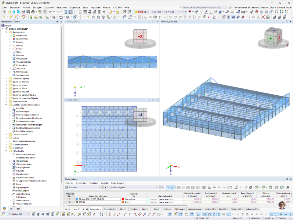Click the magnet object snap icon in bottom toolbar

(210, 214)
